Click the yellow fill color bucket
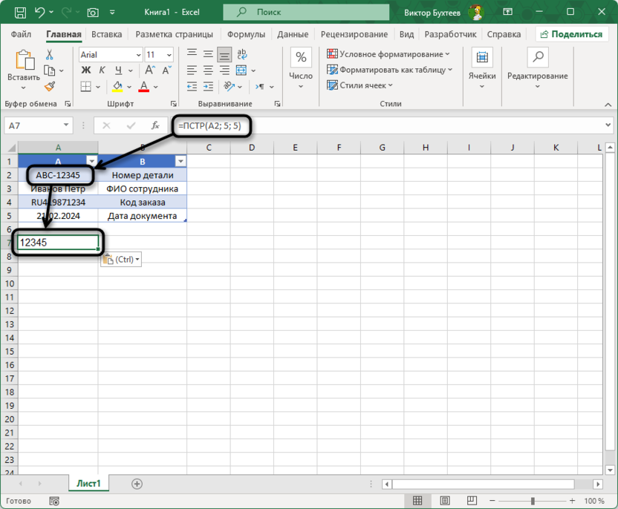 pyautogui.click(x=118, y=87)
